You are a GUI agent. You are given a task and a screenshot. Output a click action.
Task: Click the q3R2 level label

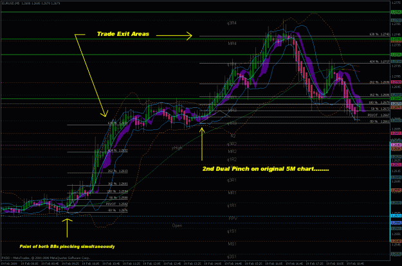pos(232,144)
